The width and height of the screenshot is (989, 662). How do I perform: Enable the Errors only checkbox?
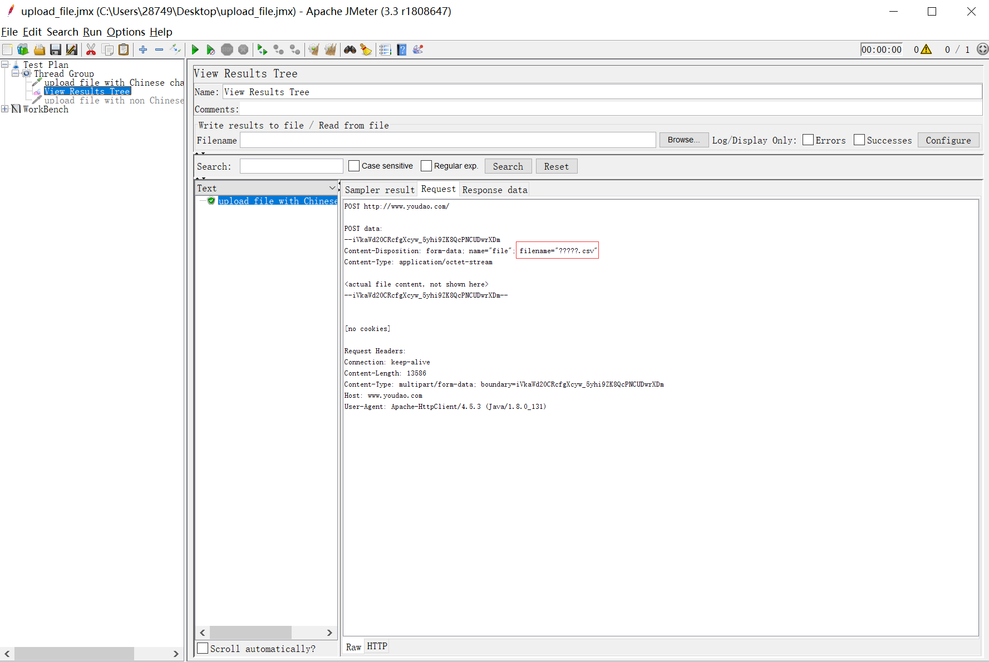(x=808, y=140)
